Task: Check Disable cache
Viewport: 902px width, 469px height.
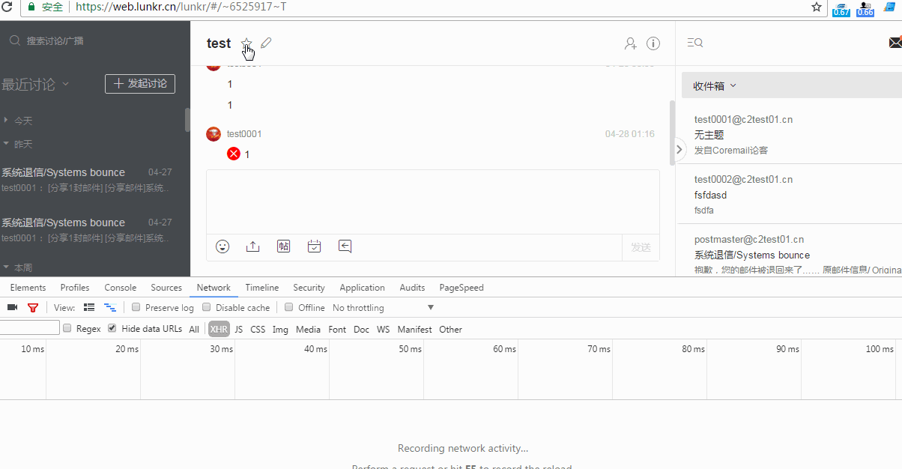Action: [207, 307]
